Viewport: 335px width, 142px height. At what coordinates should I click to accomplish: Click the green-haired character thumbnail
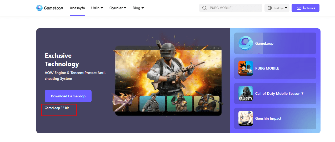click(179, 104)
